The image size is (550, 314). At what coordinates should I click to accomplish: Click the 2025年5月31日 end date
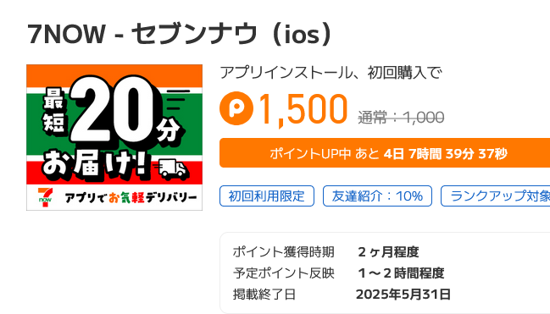(x=403, y=294)
